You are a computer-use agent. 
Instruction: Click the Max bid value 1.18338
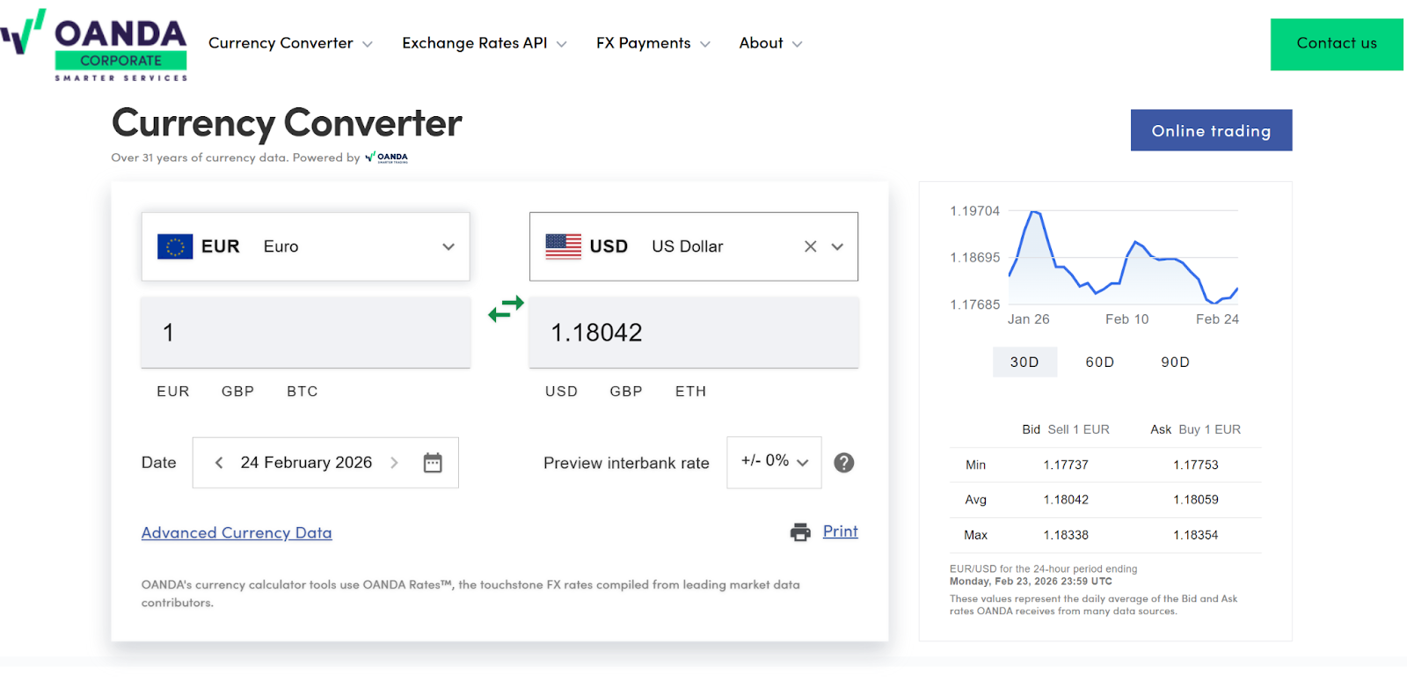click(1066, 535)
